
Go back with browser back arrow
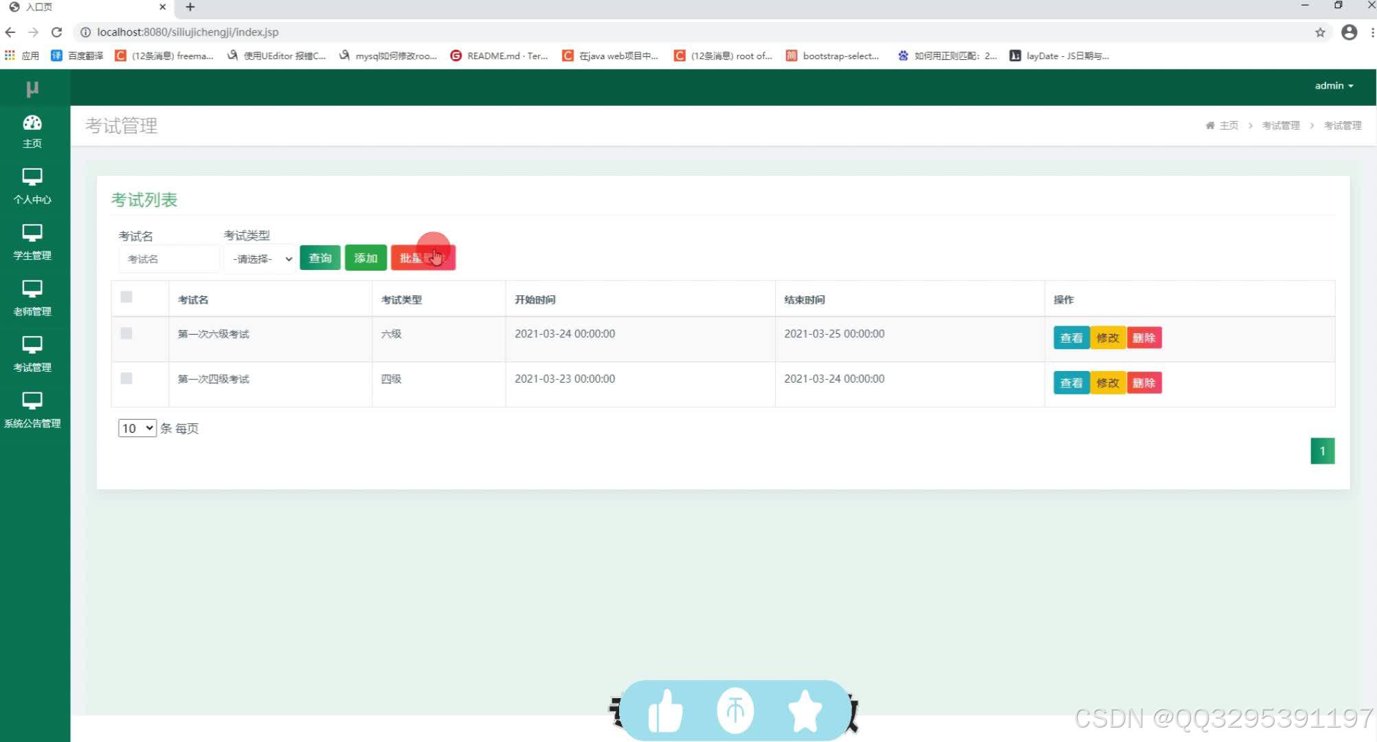[x=10, y=32]
